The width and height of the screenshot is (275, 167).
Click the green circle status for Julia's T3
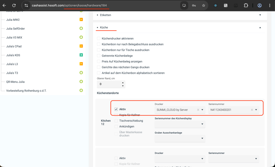coord(81,72)
